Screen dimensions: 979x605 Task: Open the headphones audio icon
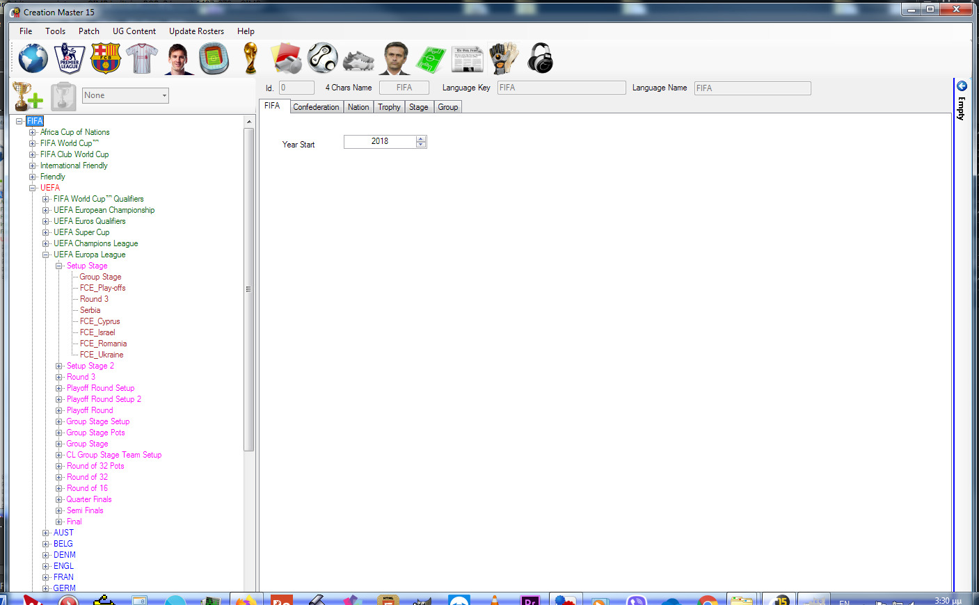click(x=540, y=58)
